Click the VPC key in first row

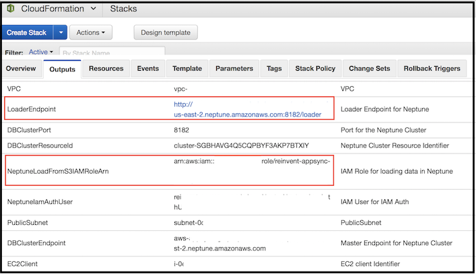point(14,89)
